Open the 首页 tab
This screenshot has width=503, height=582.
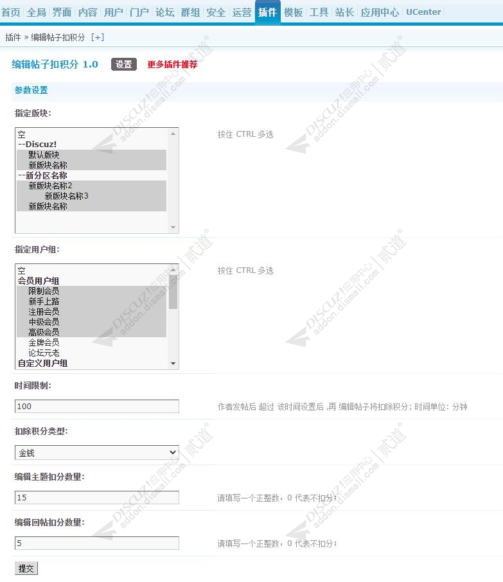pos(11,12)
